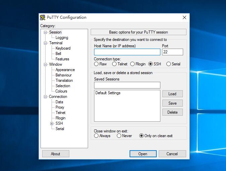Open the Selection category
Screen dimensions: 226x171
[63, 86]
